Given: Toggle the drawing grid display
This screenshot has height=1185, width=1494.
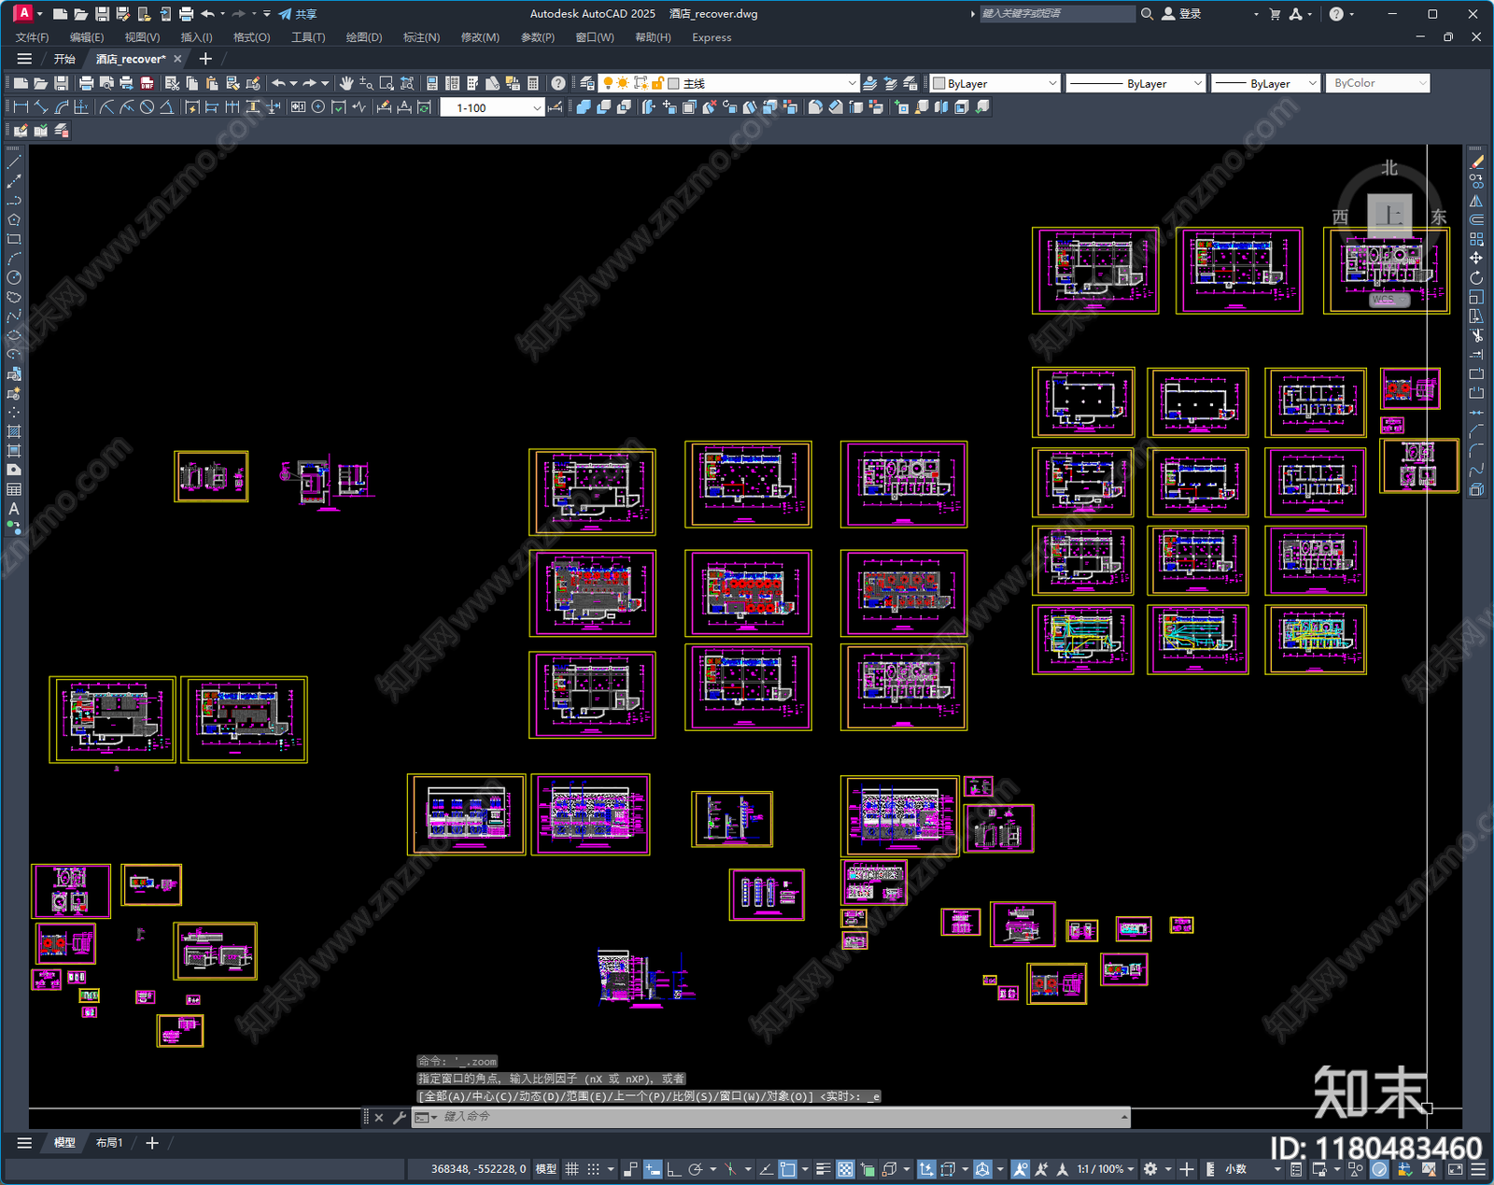Looking at the screenshot, I should (571, 1169).
